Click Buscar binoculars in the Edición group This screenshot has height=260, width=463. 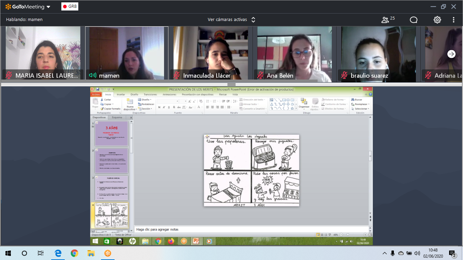[357, 100]
